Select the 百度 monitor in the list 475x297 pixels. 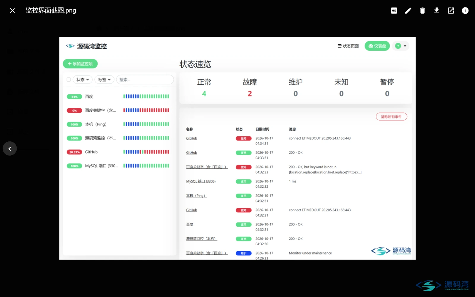119,97
